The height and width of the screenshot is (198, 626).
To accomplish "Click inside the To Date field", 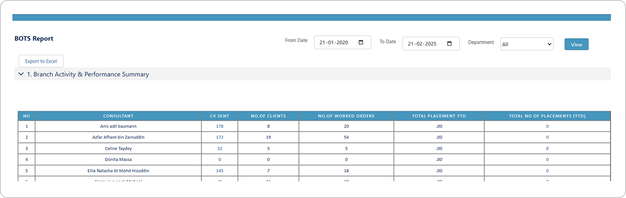I will tap(423, 44).
